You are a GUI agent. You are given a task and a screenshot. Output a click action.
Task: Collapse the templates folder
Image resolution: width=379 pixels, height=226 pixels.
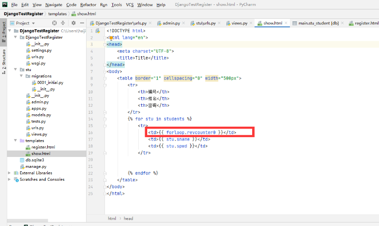[15, 141]
